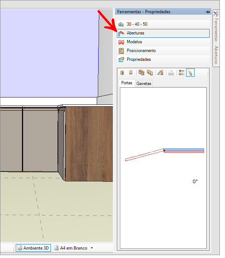Switch to the Gavetas tab
225x258 pixels.
pyautogui.click(x=144, y=84)
